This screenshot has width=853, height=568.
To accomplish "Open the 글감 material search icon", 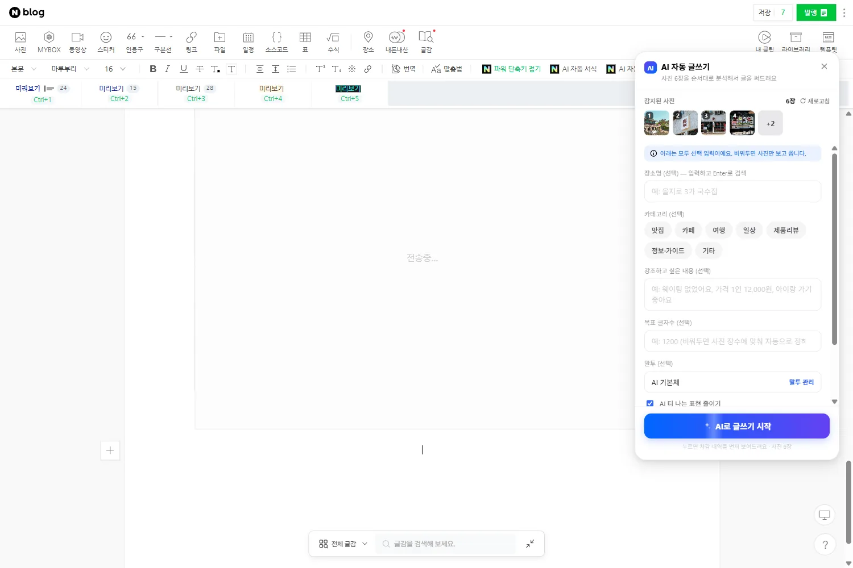I will tap(426, 42).
